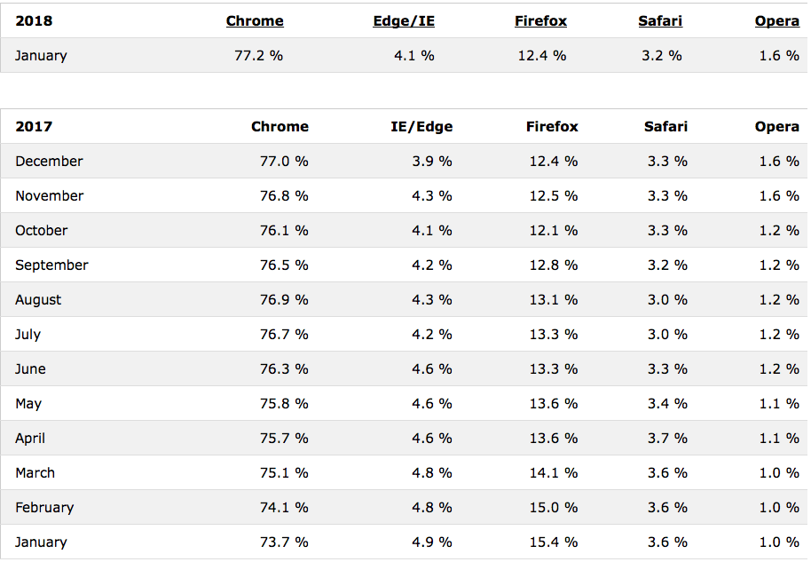Click the Edge/IE browser link
Screen dimensions: 811x562
404,20
